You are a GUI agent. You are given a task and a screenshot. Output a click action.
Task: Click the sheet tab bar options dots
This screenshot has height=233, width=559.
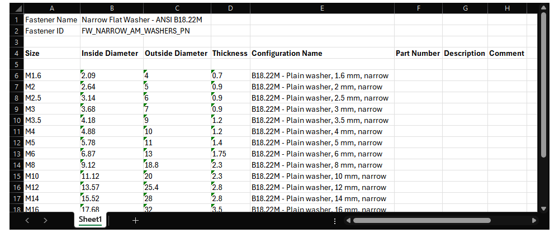coord(335,221)
